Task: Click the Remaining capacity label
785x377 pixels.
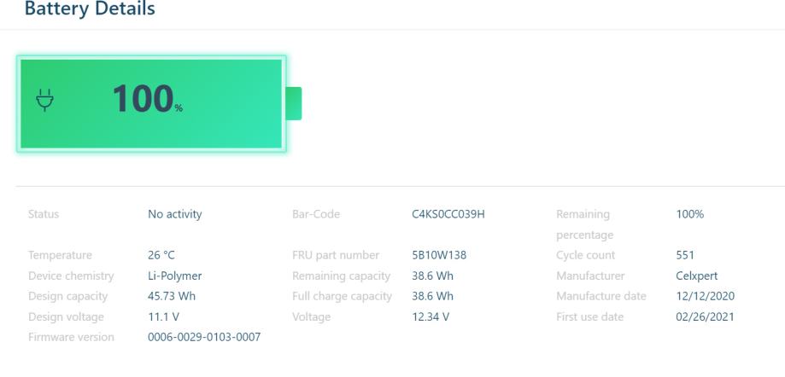Action: click(341, 275)
